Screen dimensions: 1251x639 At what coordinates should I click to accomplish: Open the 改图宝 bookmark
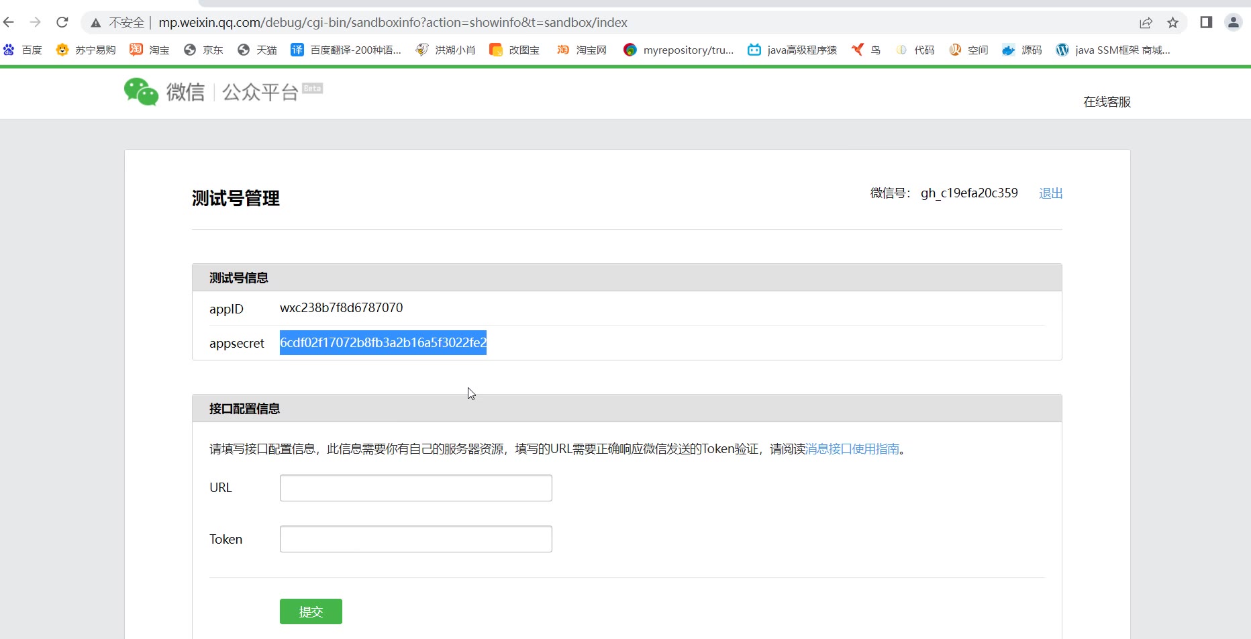point(515,50)
